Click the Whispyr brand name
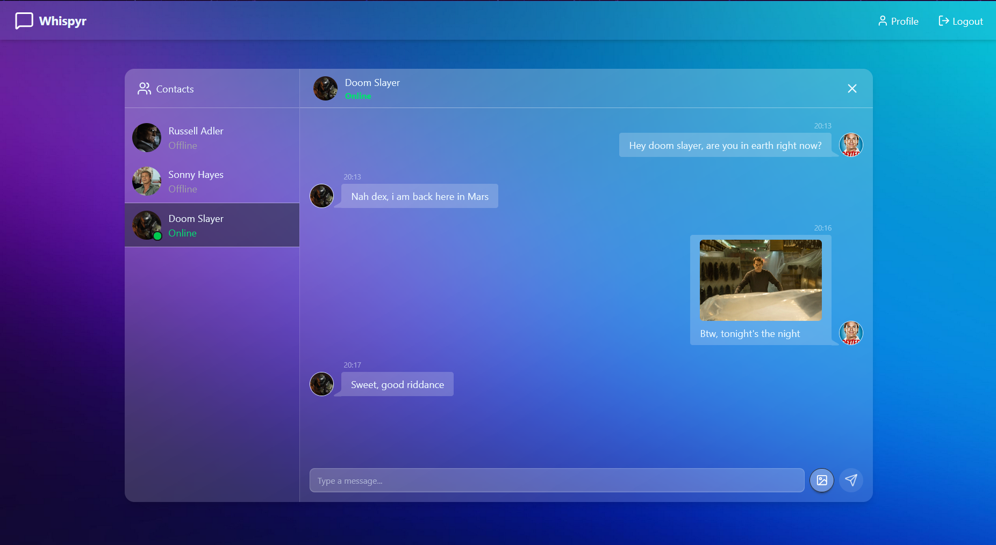996x545 pixels. click(63, 21)
